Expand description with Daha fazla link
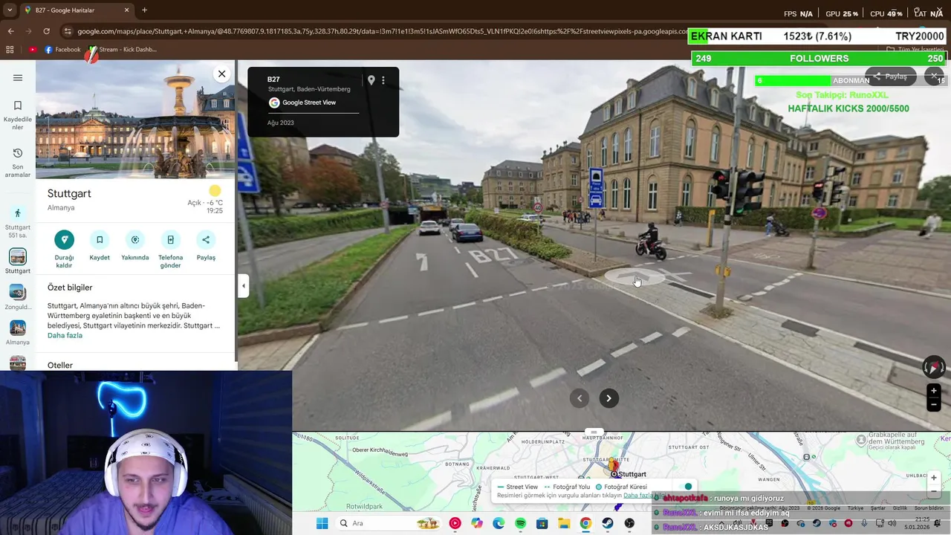This screenshot has width=951, height=535. coord(65,335)
